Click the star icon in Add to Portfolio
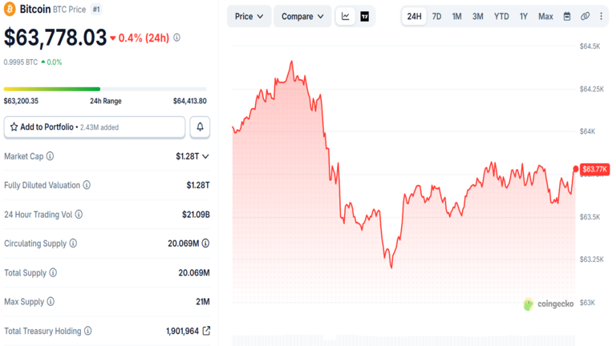 tap(14, 127)
